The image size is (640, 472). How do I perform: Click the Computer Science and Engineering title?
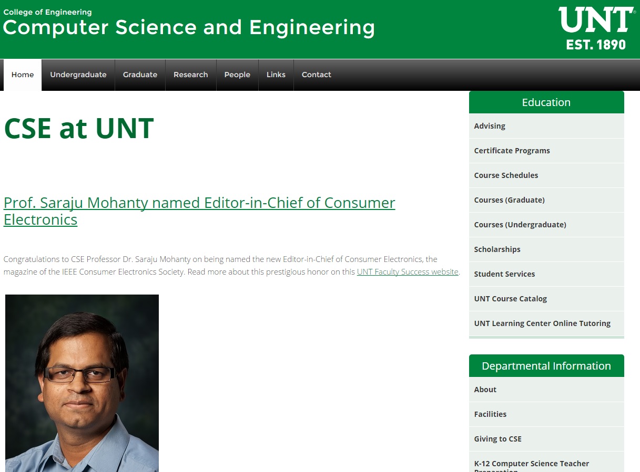189,27
